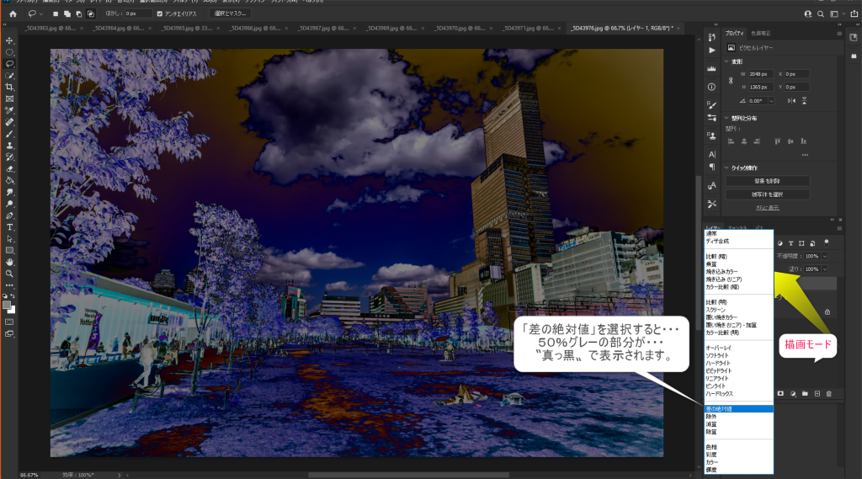
Task: Click the foreground color swatch
Action: coord(7,306)
